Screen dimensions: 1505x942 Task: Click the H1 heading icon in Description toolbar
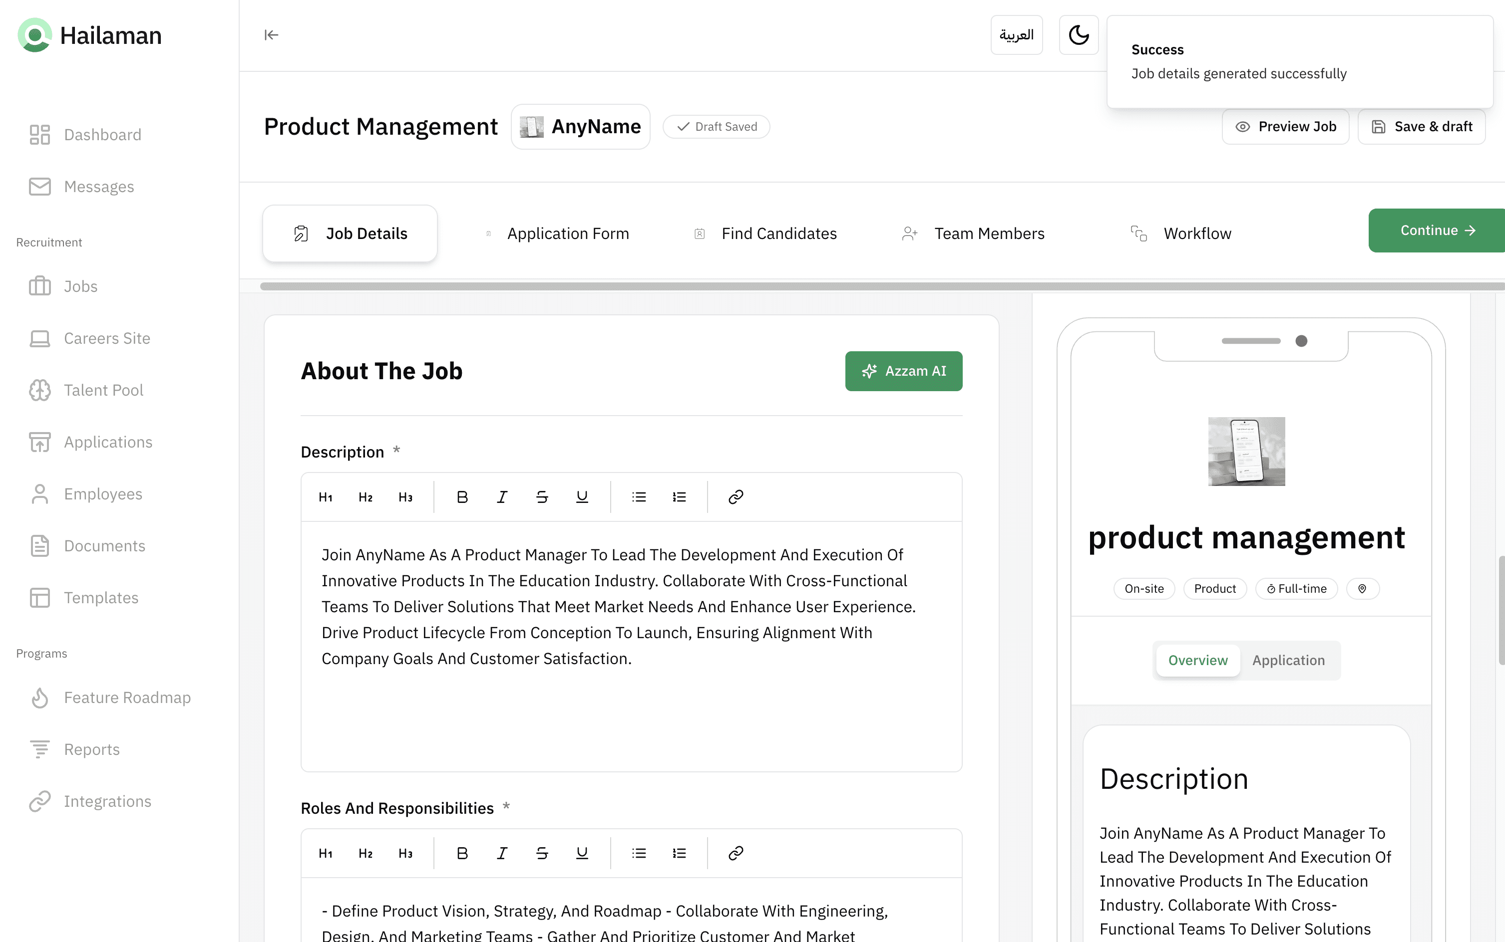point(326,497)
